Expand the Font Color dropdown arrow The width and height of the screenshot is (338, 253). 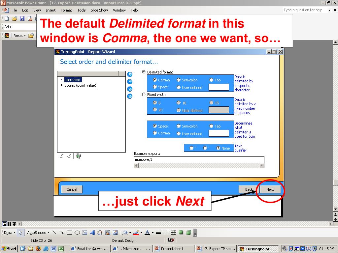click(x=152, y=233)
